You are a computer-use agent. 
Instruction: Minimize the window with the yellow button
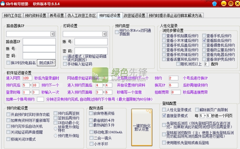[224, 3]
